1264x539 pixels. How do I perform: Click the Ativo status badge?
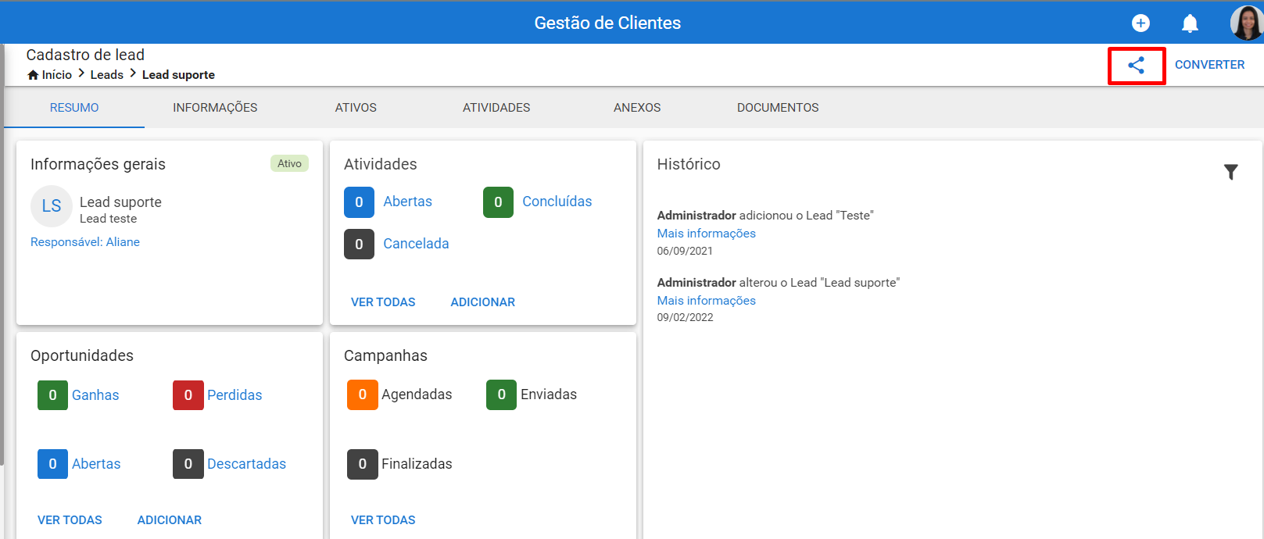click(x=289, y=163)
